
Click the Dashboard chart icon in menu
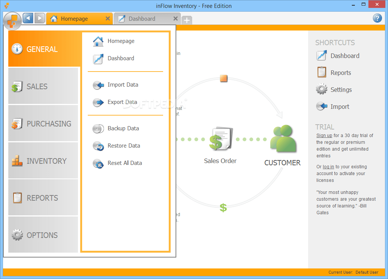(x=98, y=59)
